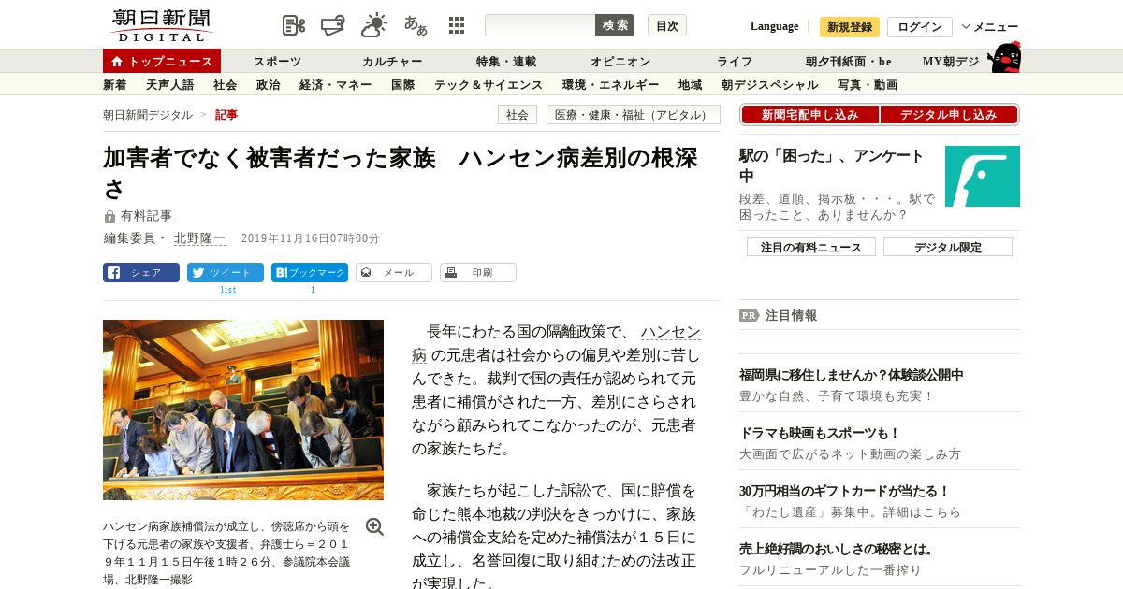Click the Facebook シェア button

coord(141,272)
